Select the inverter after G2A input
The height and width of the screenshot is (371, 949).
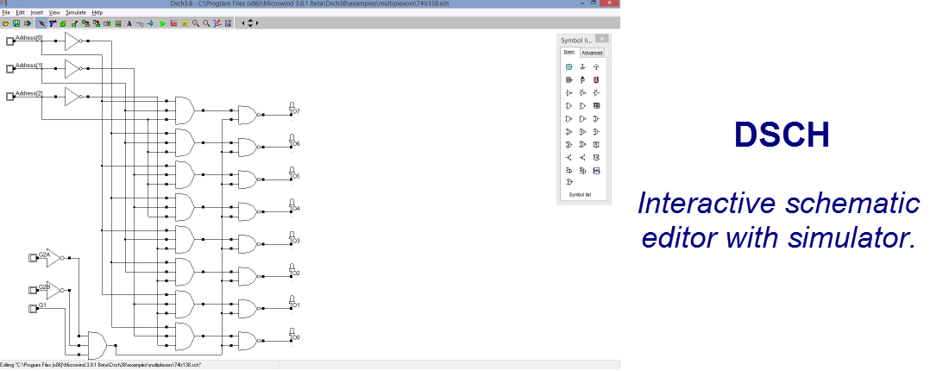coord(54,259)
